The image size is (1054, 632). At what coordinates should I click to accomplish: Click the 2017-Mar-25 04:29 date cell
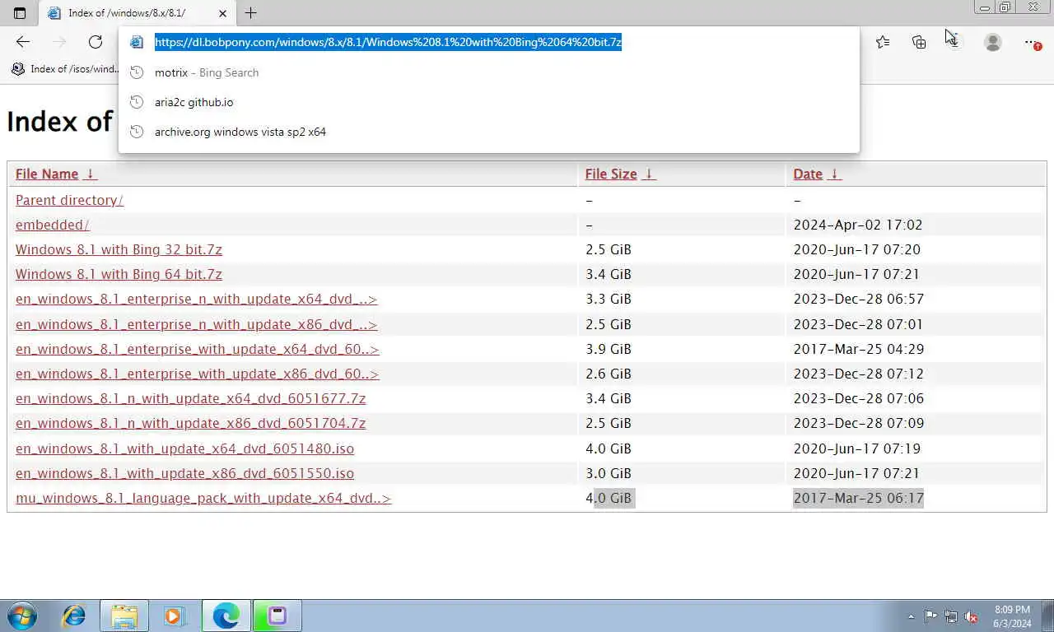tap(859, 349)
